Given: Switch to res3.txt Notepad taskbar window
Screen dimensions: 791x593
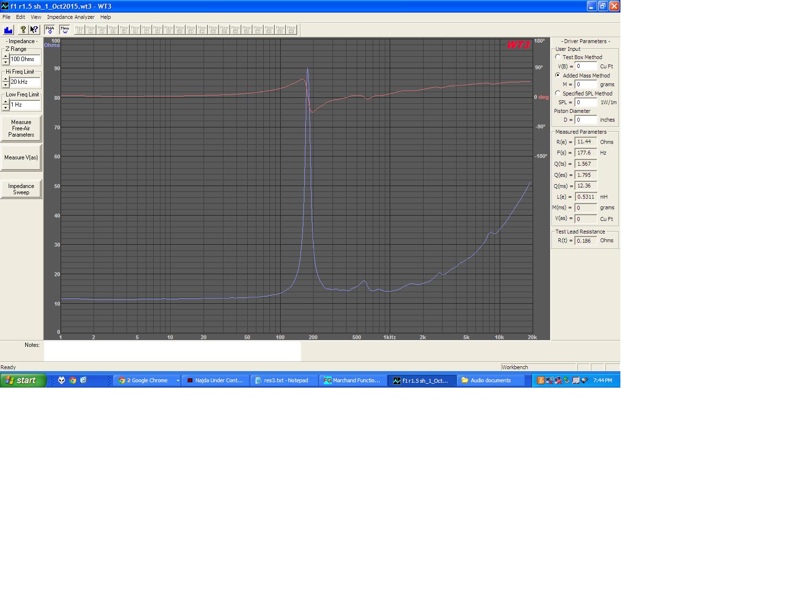Looking at the screenshot, I should (285, 380).
